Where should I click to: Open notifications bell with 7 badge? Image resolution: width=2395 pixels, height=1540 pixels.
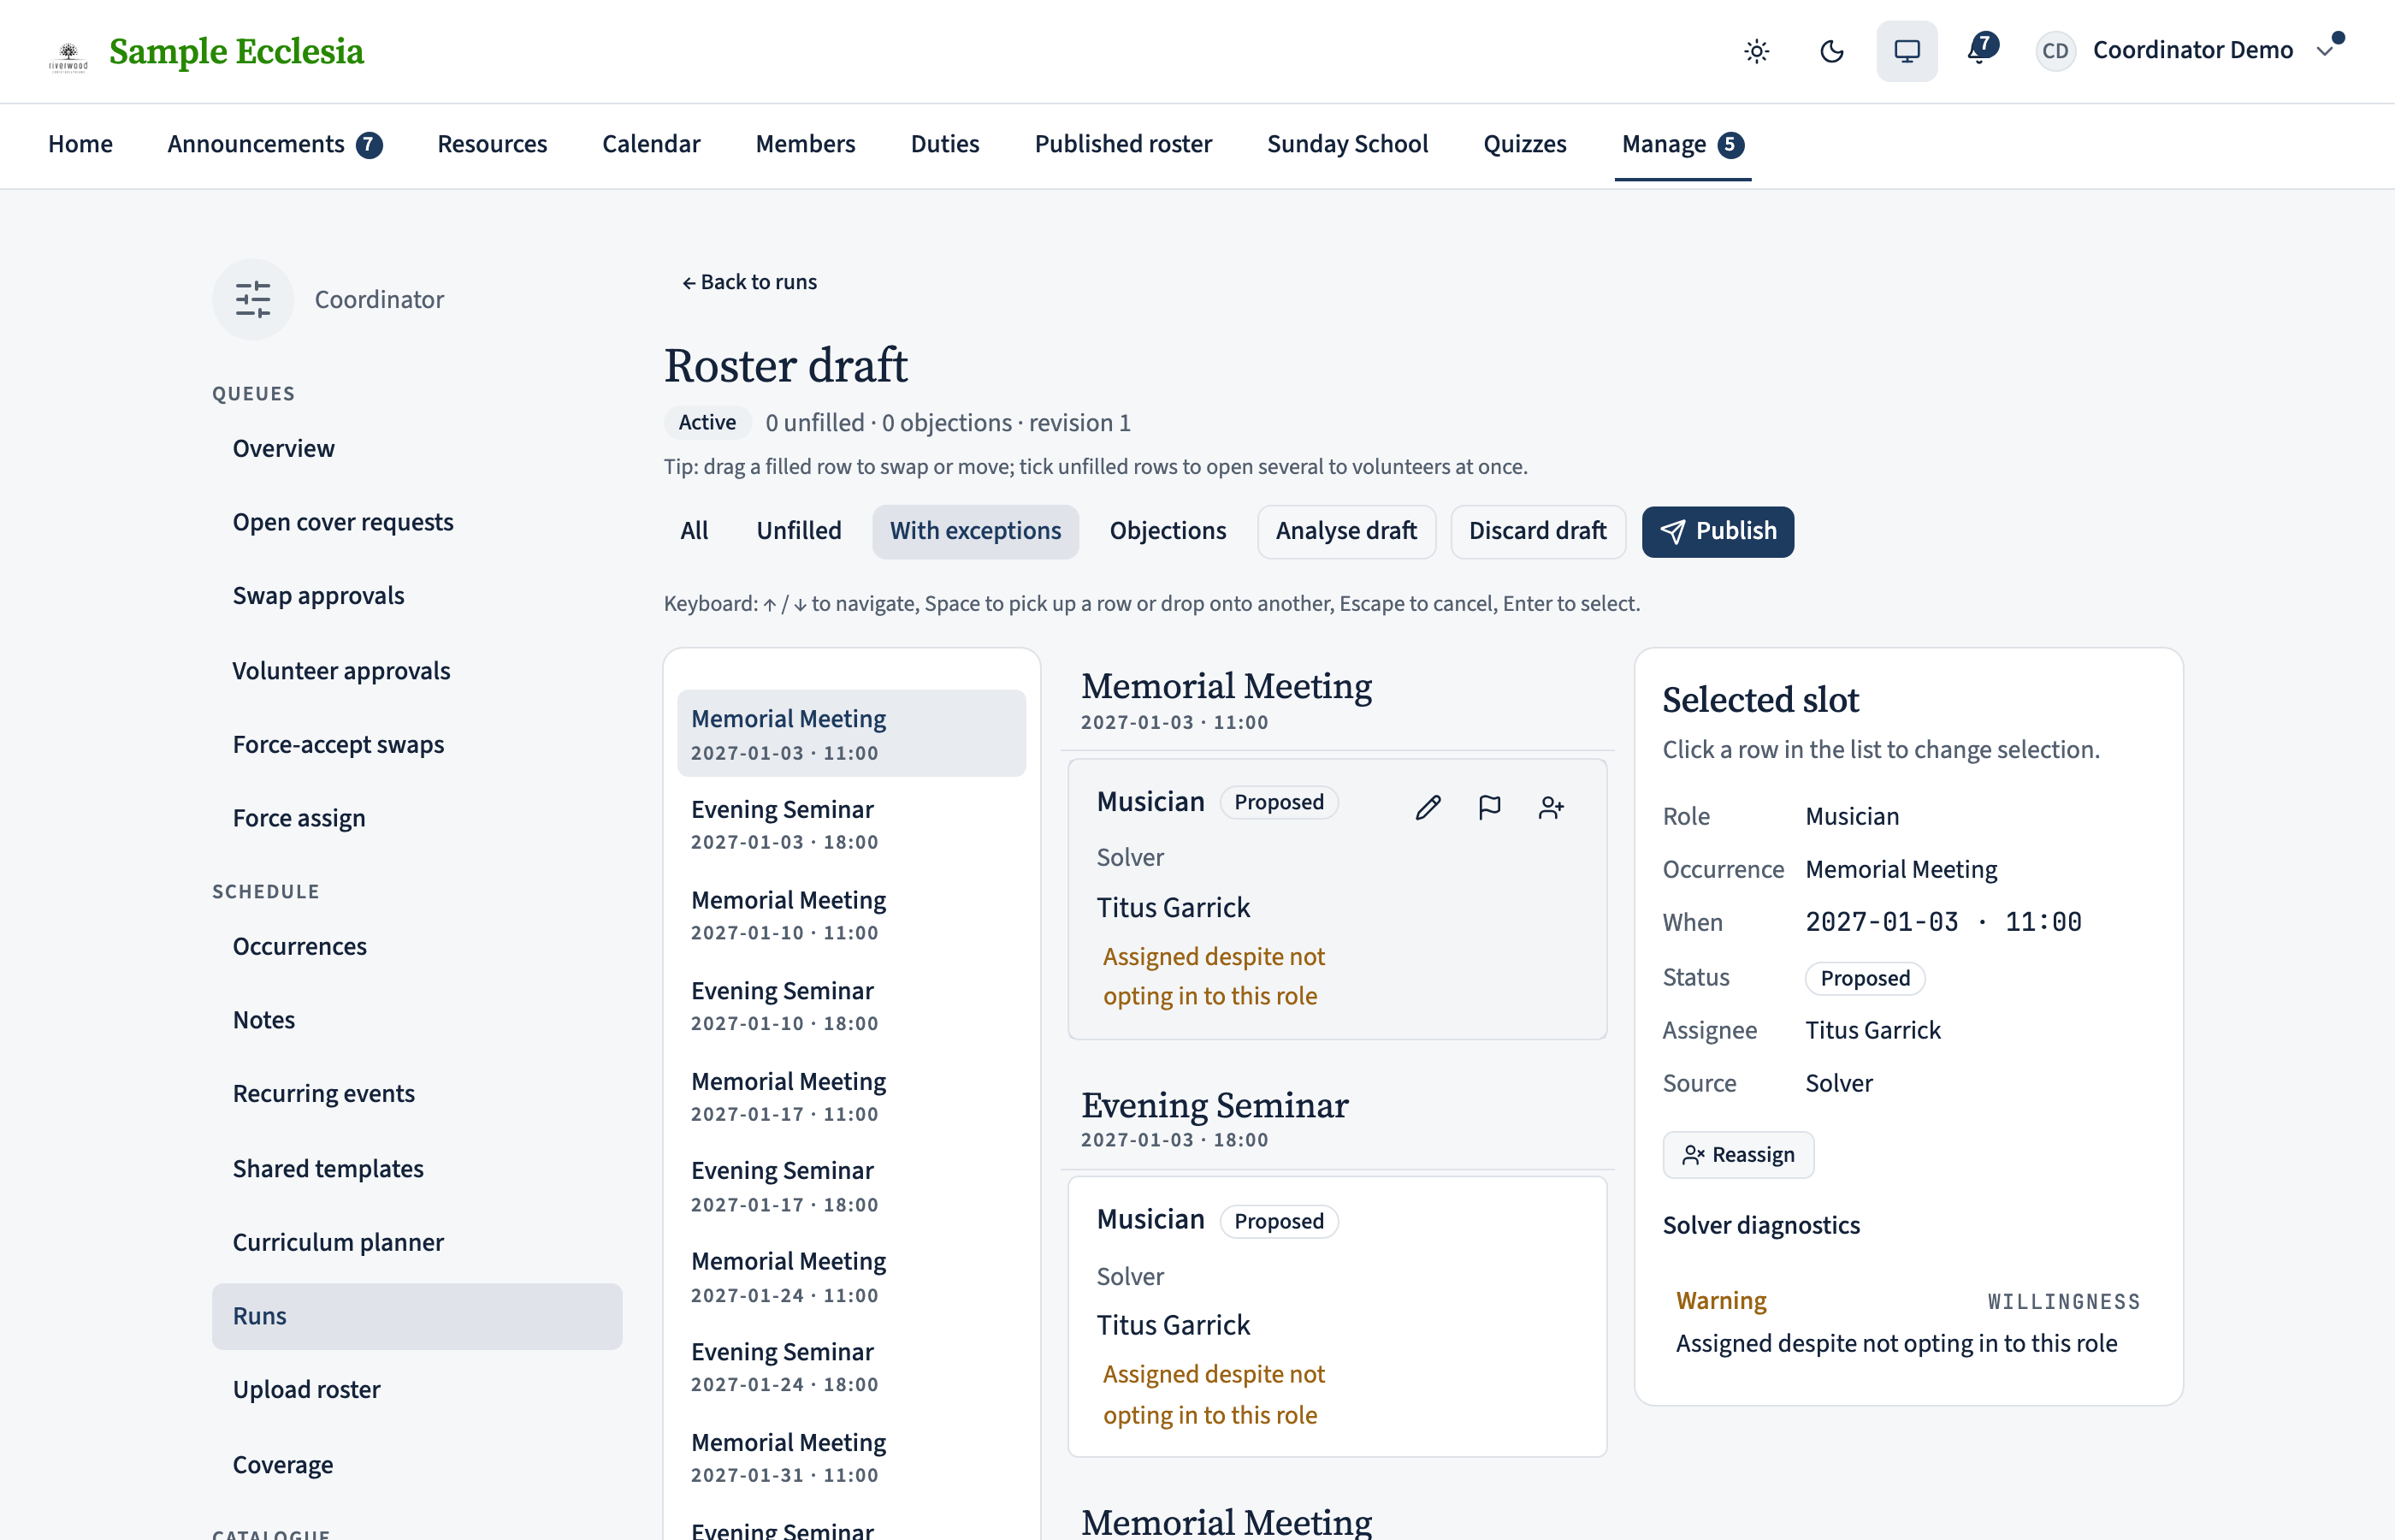[1981, 49]
